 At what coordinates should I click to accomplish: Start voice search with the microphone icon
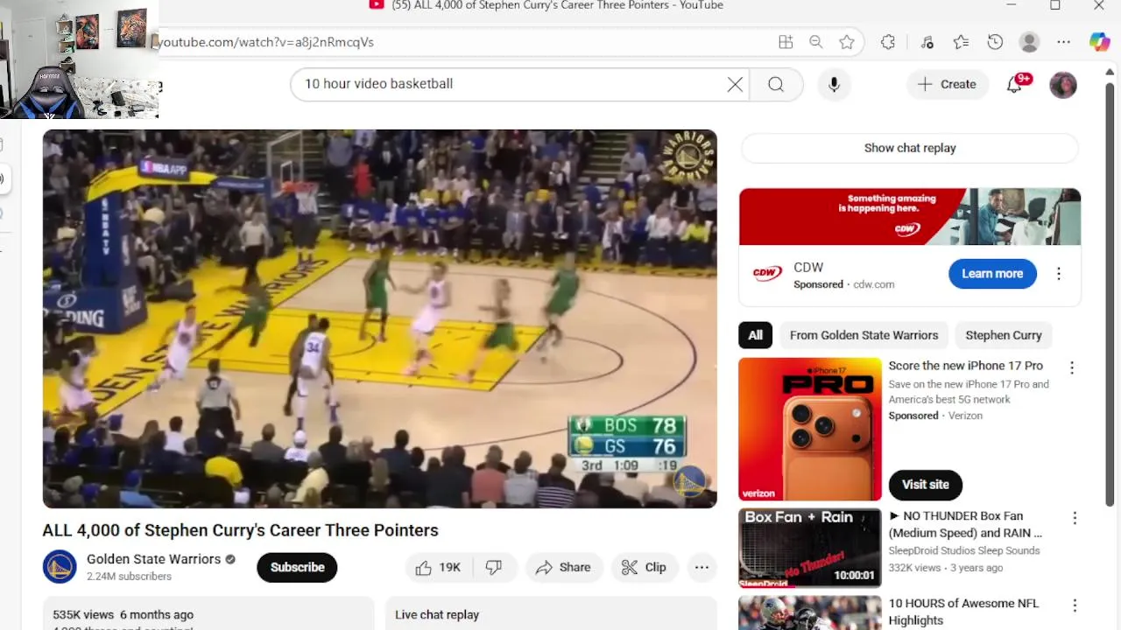[834, 84]
